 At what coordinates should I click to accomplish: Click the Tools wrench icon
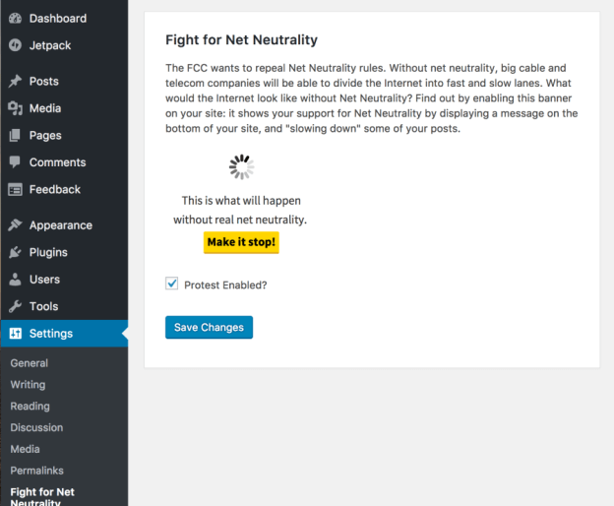[x=16, y=306]
